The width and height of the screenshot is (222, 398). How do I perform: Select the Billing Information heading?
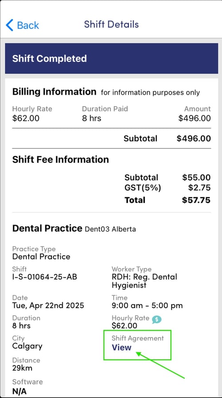tap(54, 92)
